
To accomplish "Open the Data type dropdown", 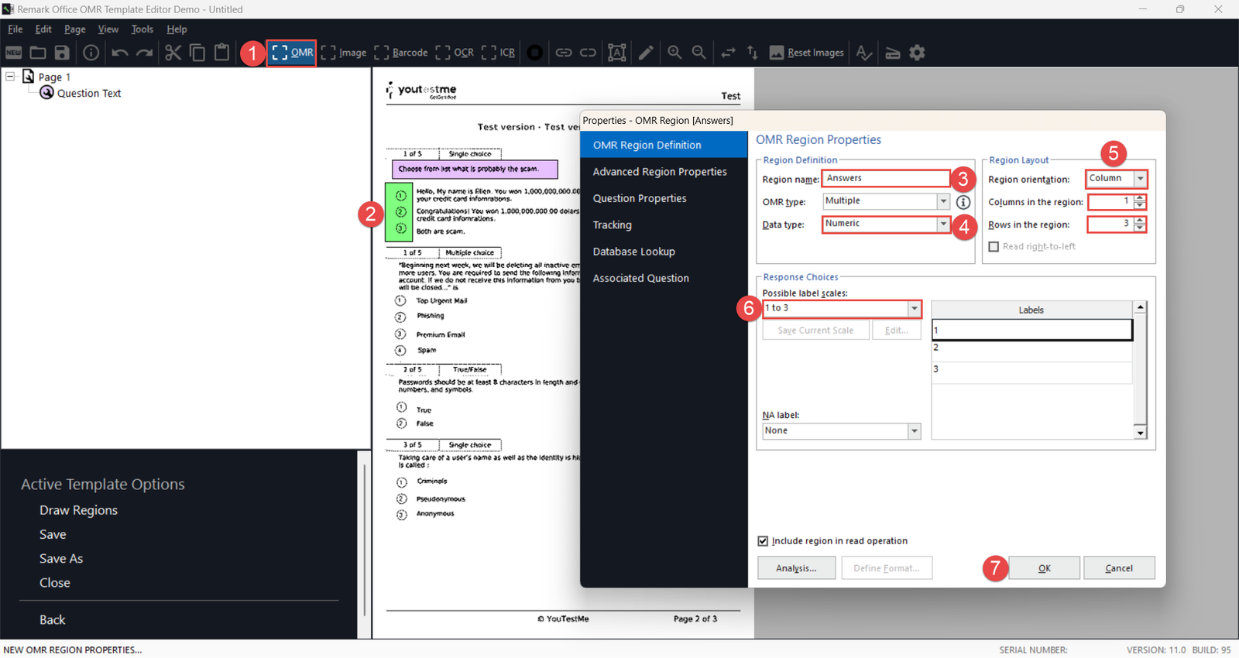I will [x=942, y=224].
